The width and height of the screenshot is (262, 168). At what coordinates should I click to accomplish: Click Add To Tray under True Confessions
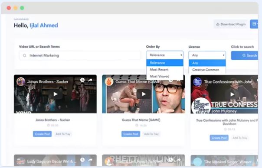coord(240,138)
